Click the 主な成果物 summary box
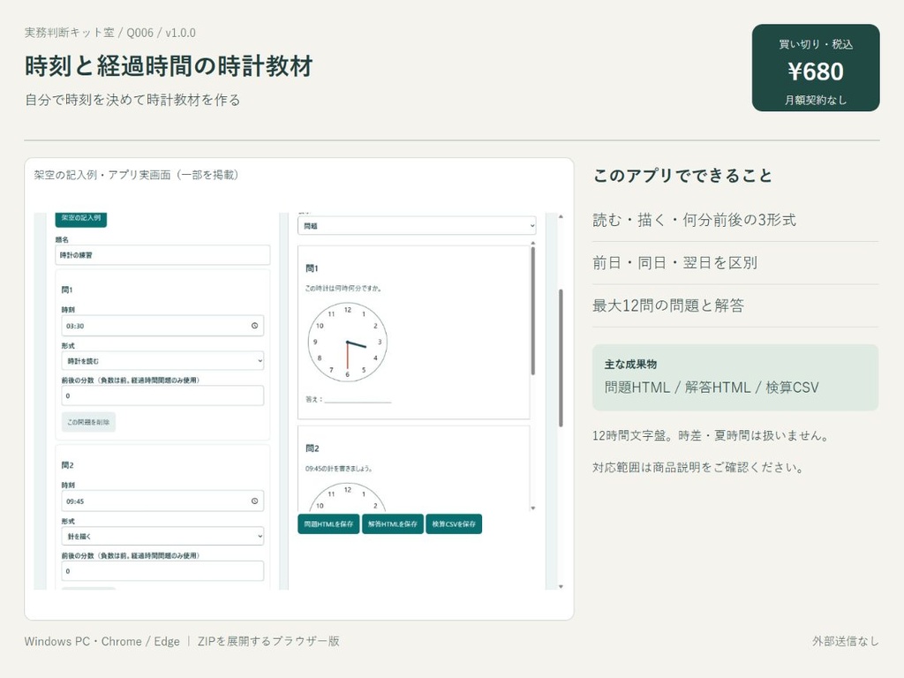Screen dimensions: 904x678 pyautogui.click(x=735, y=378)
